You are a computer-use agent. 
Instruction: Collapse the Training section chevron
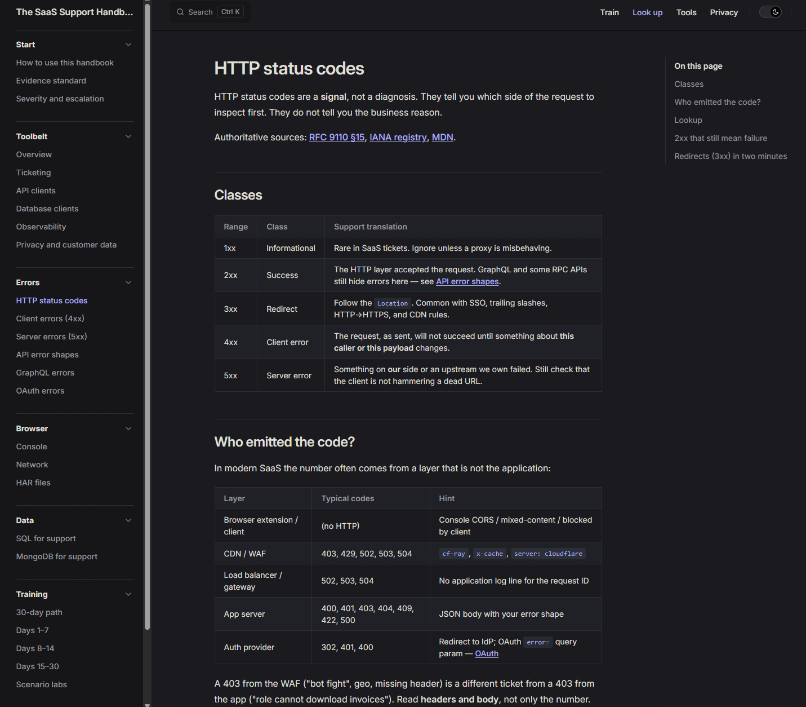click(128, 594)
